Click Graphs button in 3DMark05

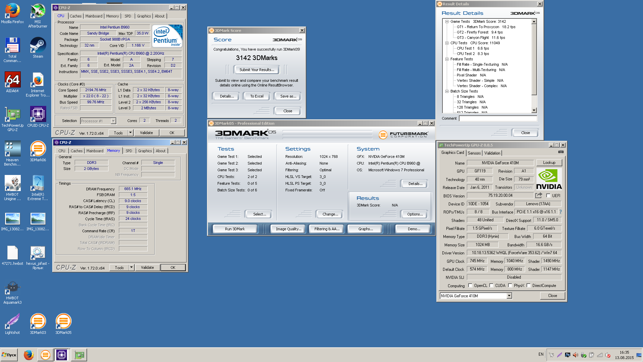click(x=365, y=229)
